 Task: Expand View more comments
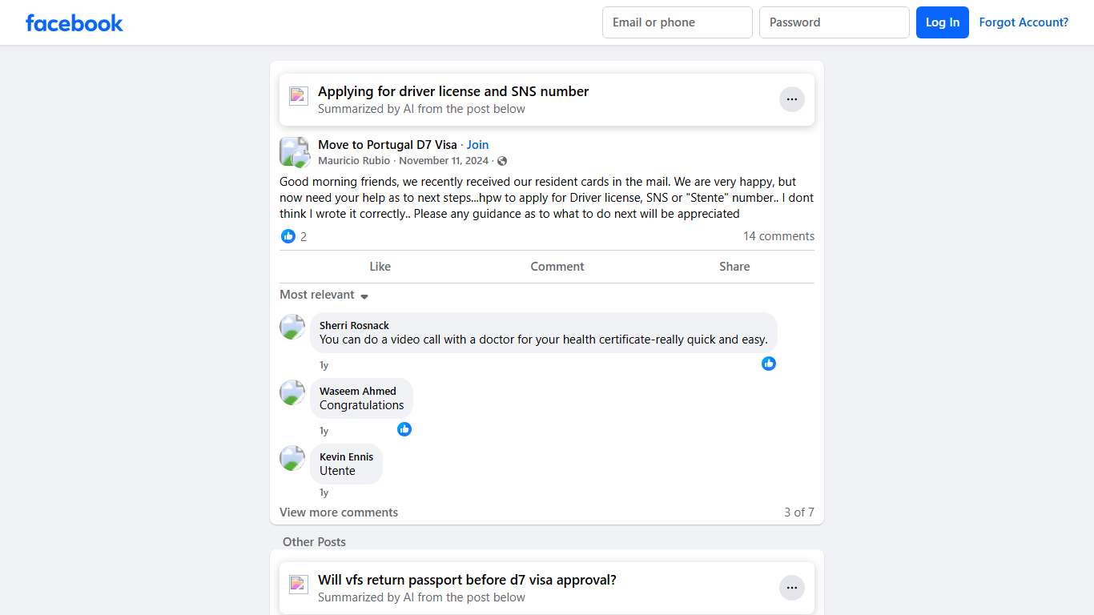(339, 512)
